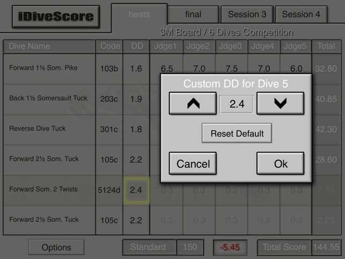The width and height of the screenshot is (345, 259).
Task: Decrease custom DD with down arrow
Action: pyautogui.click(x=280, y=103)
